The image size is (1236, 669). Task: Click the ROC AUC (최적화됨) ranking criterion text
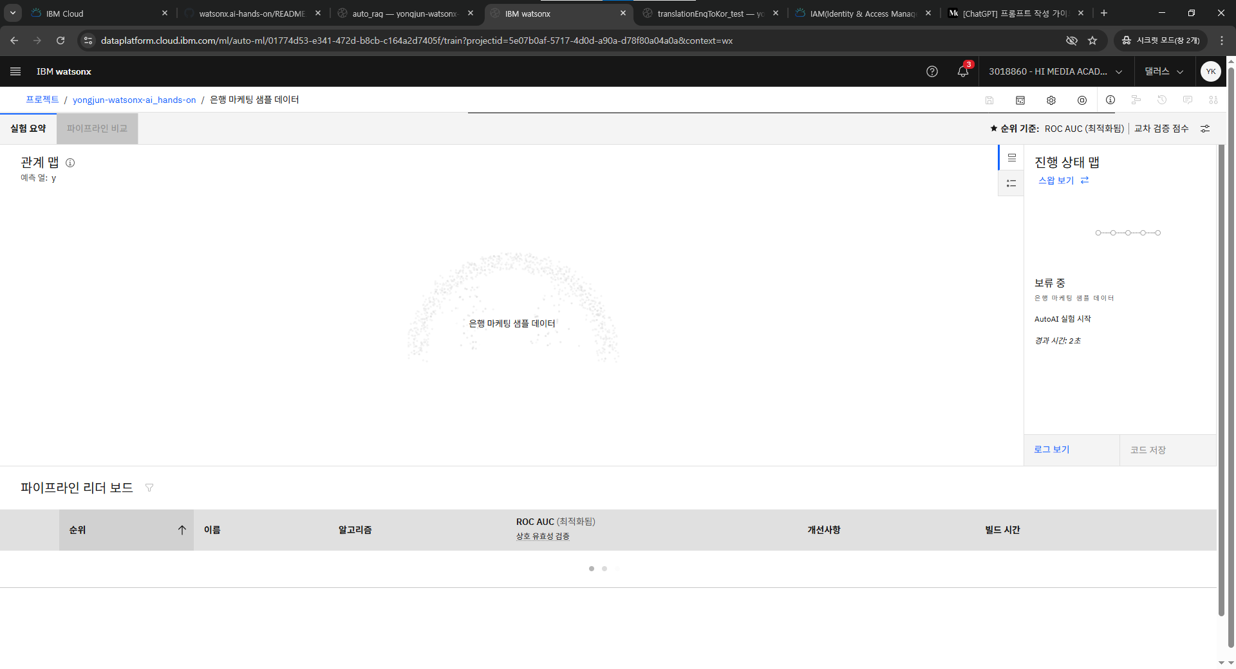tap(1084, 129)
